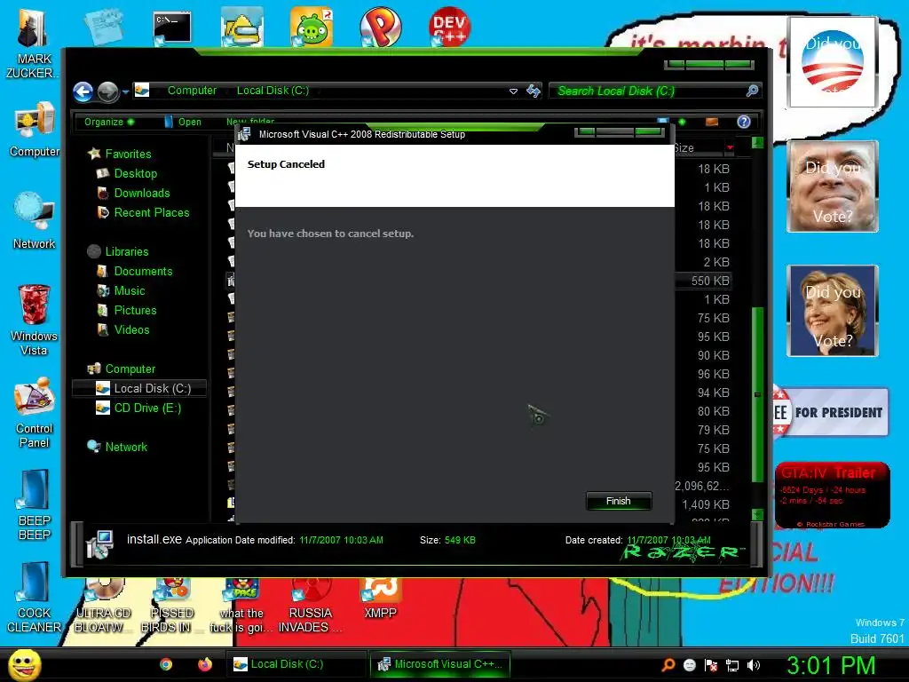Open the Organize menu
Screen dimensions: 909x682
click(x=109, y=122)
